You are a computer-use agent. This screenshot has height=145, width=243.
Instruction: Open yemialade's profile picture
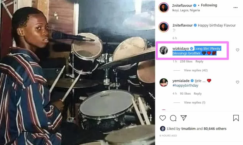[164, 83]
